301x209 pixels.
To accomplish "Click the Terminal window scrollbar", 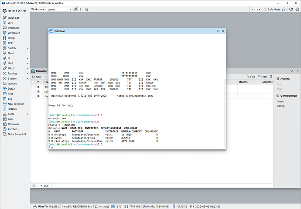I will pyautogui.click(x=225, y=113).
